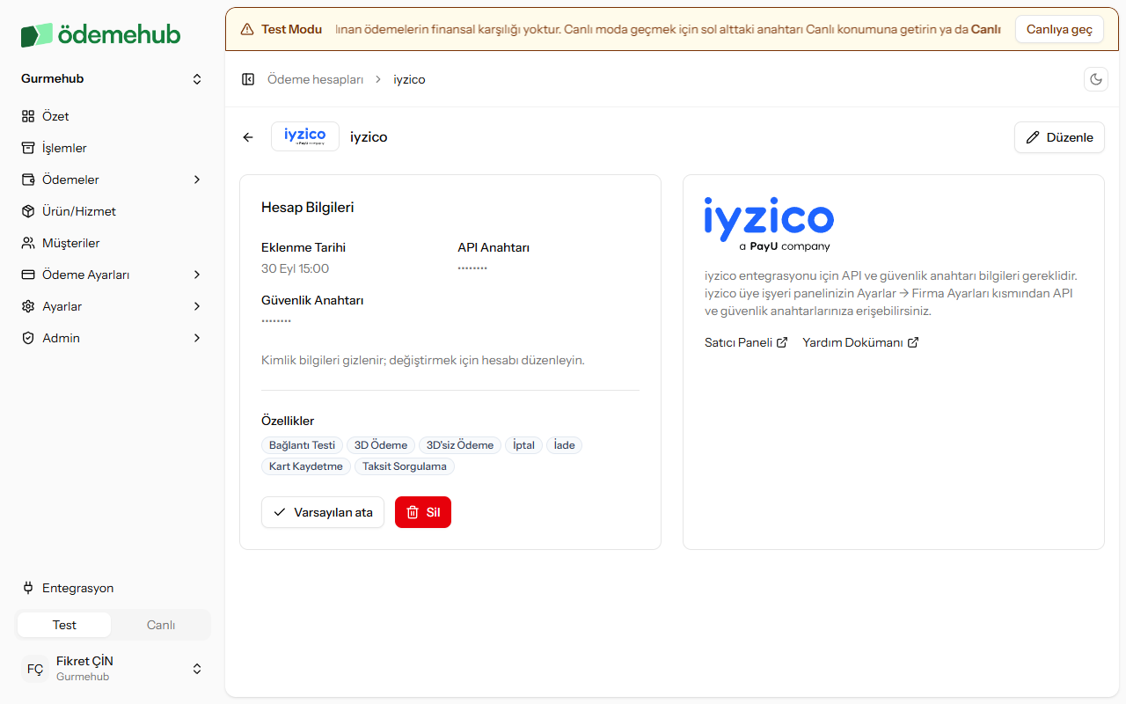Open the Satıcı Paneli link
This screenshot has width=1126, height=704.
tap(746, 342)
